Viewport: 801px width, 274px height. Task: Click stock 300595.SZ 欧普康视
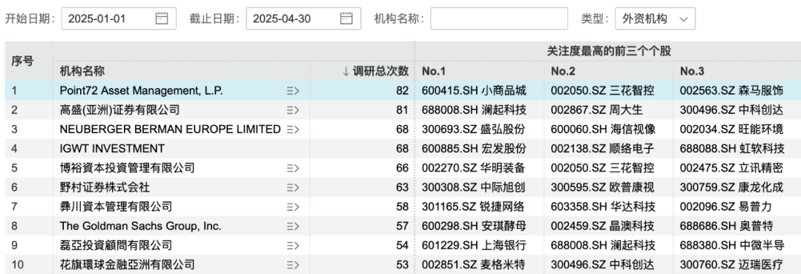(x=603, y=187)
